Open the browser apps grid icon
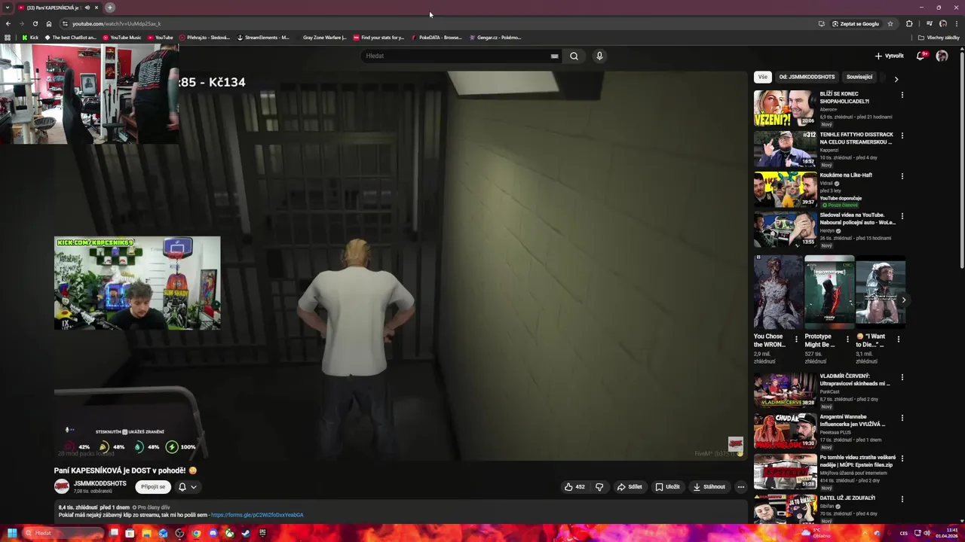Viewport: 965px width, 542px height. [8, 38]
